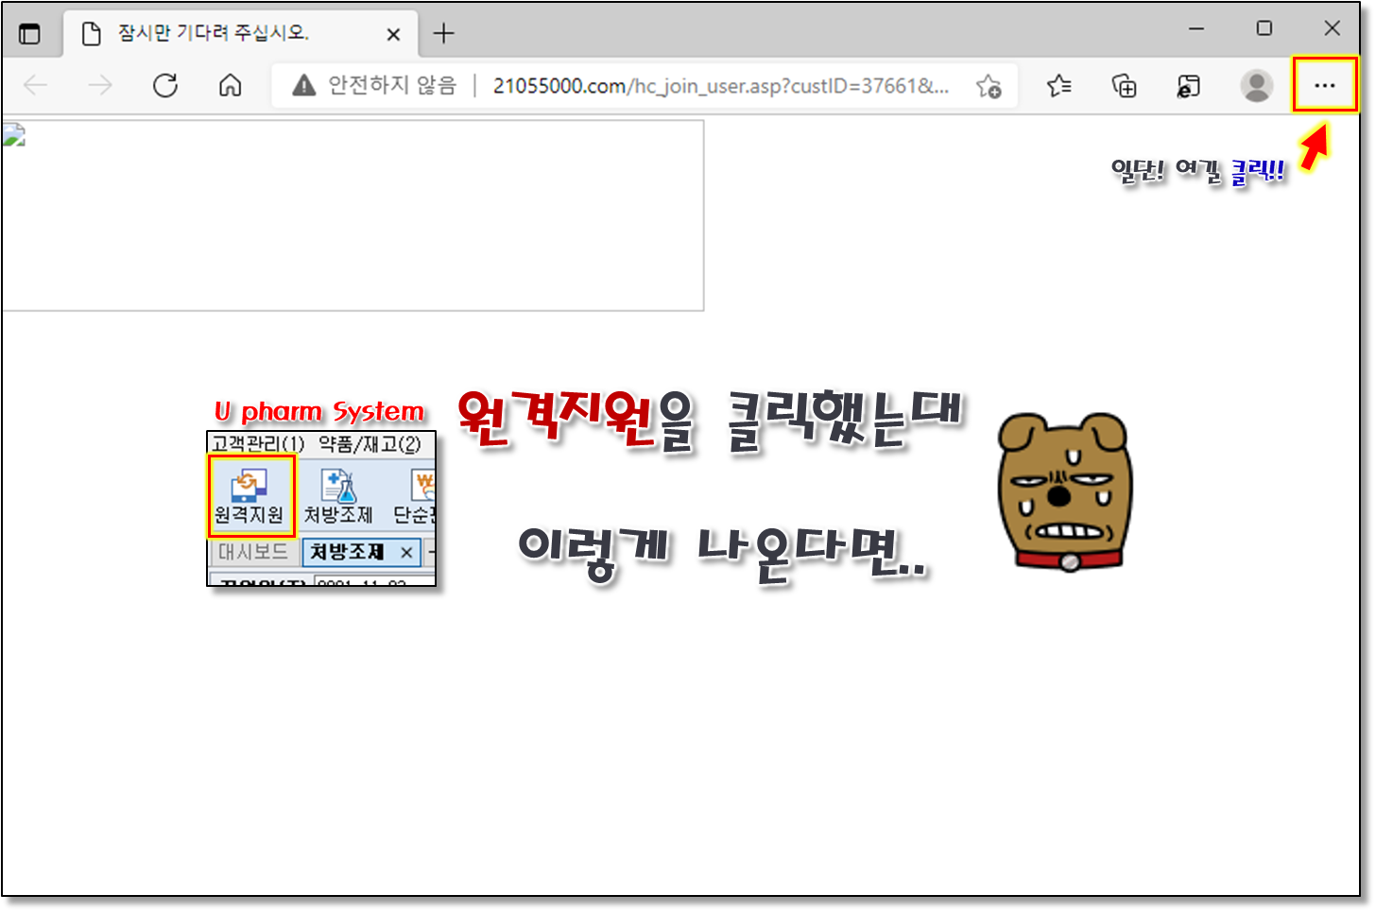
Task: Click the address bar URL
Action: [720, 86]
